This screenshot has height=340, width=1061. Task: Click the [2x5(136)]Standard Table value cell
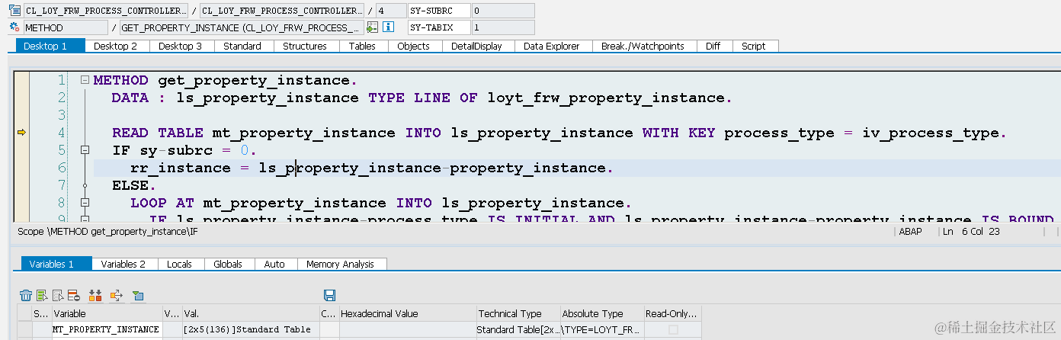click(x=251, y=329)
